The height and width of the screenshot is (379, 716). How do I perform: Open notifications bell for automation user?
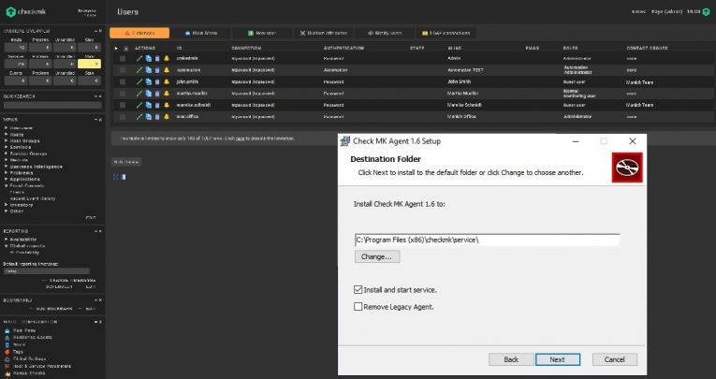[167, 70]
